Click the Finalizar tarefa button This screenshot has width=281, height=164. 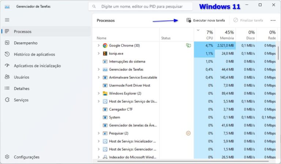coord(248,20)
